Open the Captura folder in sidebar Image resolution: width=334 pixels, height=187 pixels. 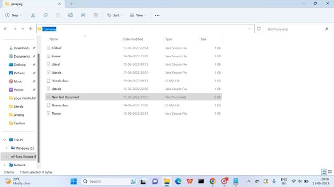19,123
